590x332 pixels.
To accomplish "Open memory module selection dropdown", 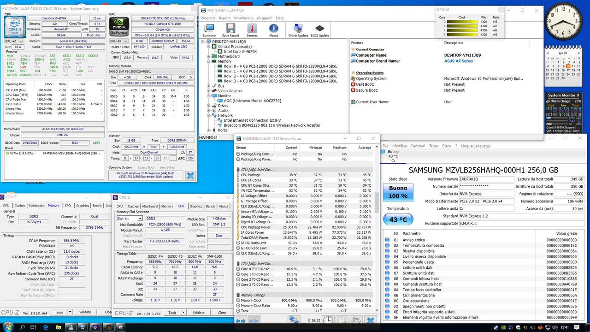I will 151,71.
